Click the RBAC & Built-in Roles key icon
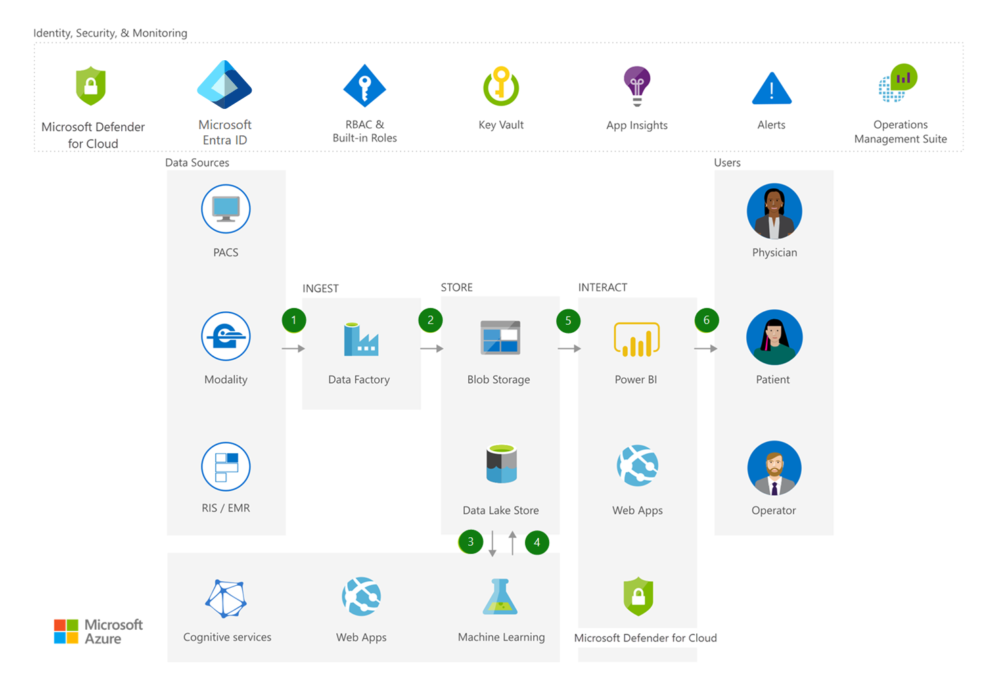The image size is (1006, 690). click(365, 86)
